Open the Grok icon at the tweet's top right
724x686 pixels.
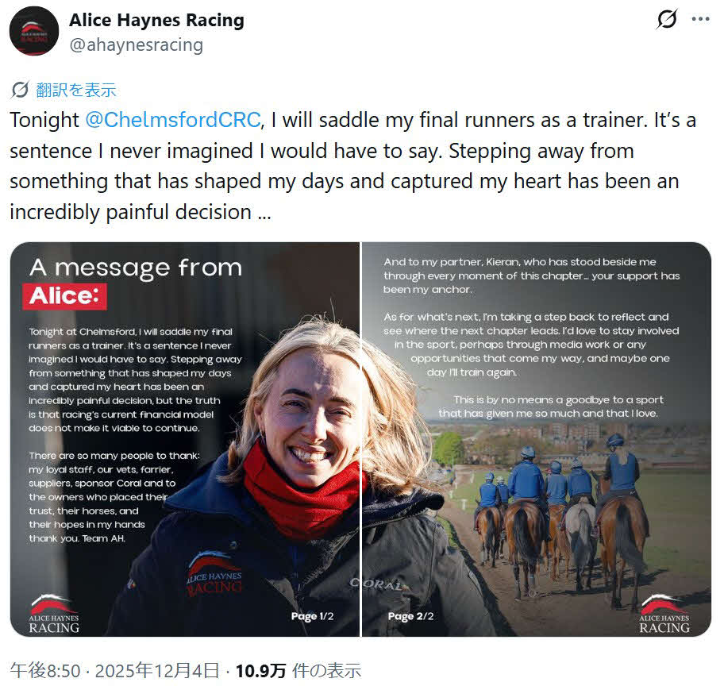(667, 19)
